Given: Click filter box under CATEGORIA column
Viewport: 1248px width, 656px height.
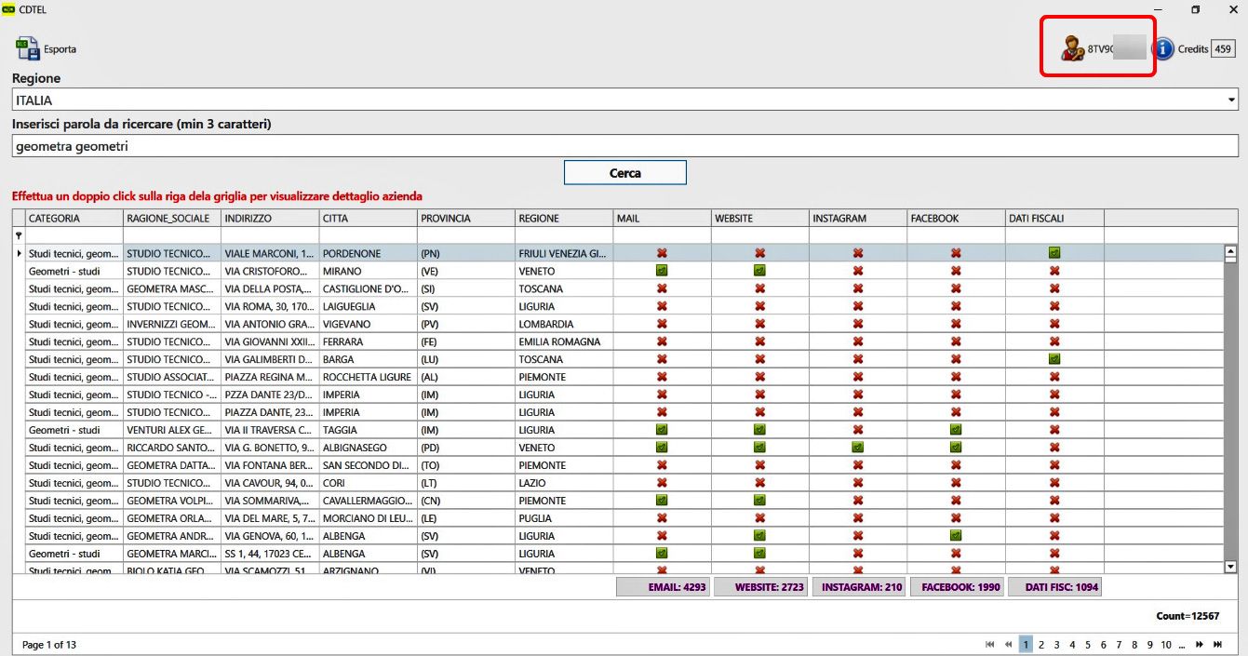Looking at the screenshot, I should 74,235.
